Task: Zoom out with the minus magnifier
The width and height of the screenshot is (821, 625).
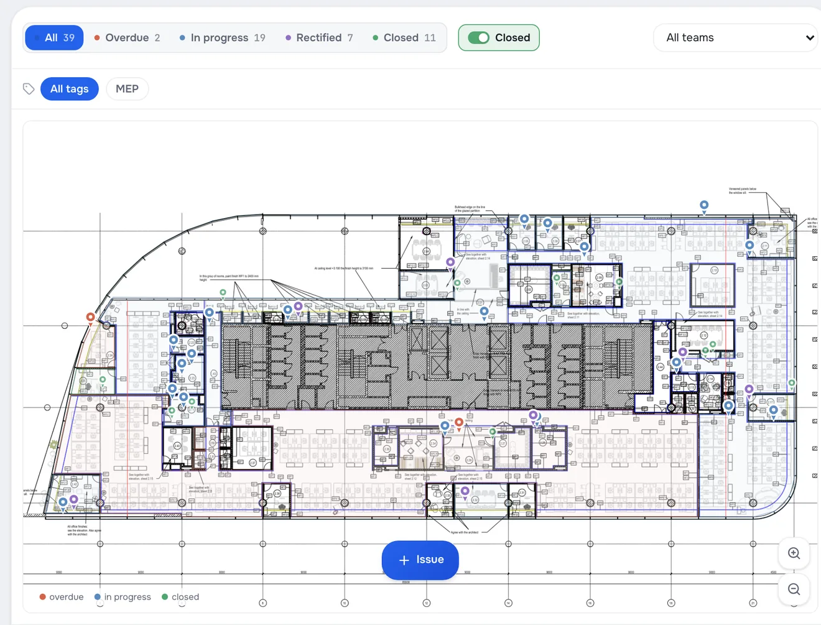Action: tap(794, 590)
